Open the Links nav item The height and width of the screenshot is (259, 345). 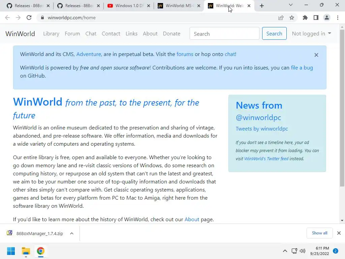tap(132, 34)
